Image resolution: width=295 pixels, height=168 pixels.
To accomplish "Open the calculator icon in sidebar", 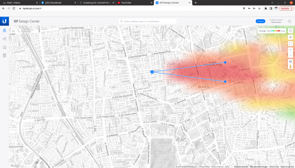I will pyautogui.click(x=4, y=55).
